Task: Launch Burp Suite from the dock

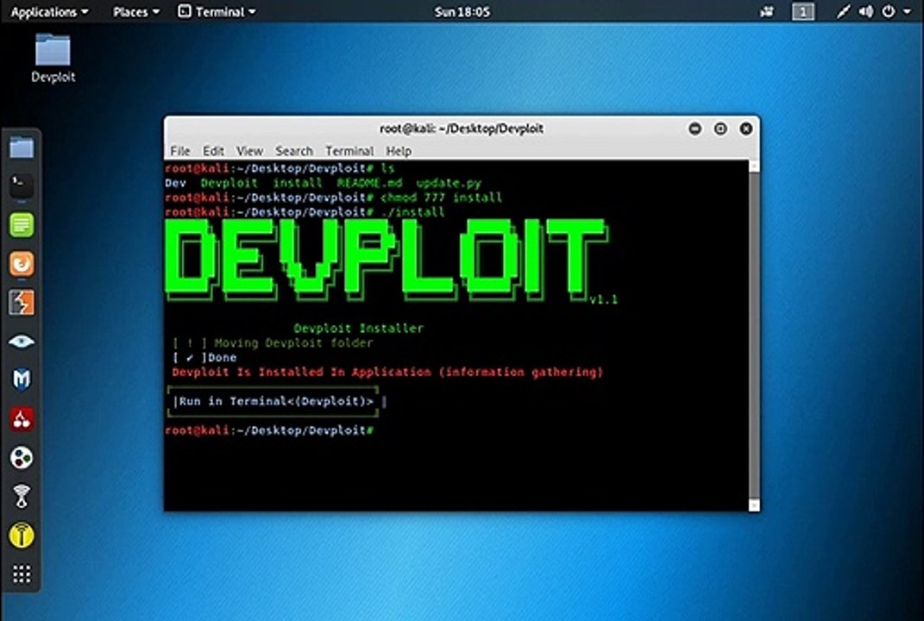Action: click(22, 302)
